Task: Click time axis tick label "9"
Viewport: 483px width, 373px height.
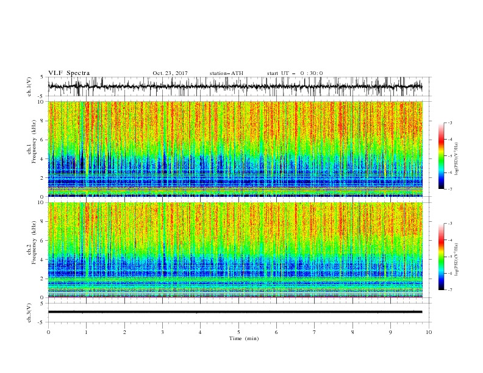Action: click(390, 332)
